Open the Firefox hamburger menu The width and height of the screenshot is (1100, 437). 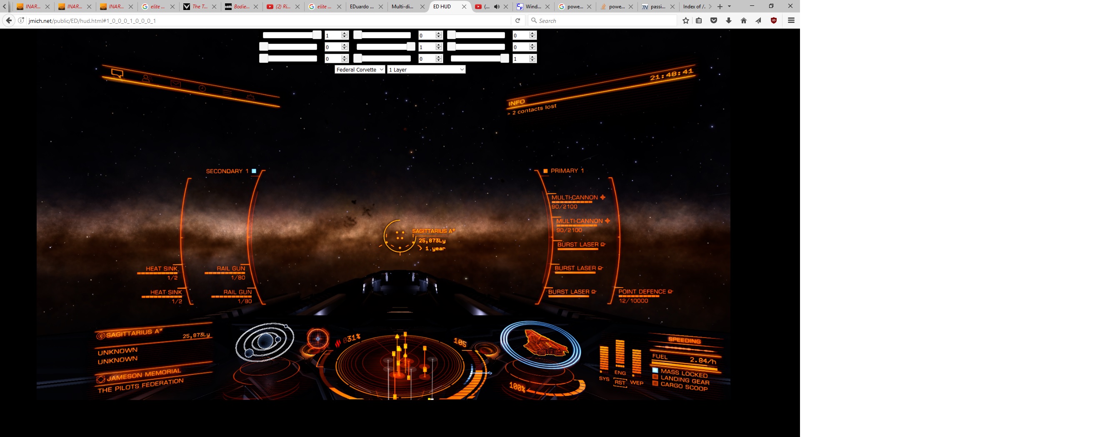click(x=791, y=20)
